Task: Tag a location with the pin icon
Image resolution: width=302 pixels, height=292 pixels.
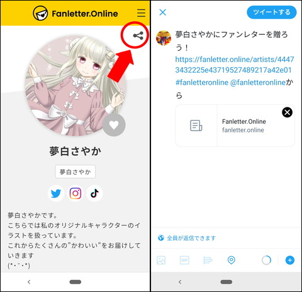Action: point(231,260)
